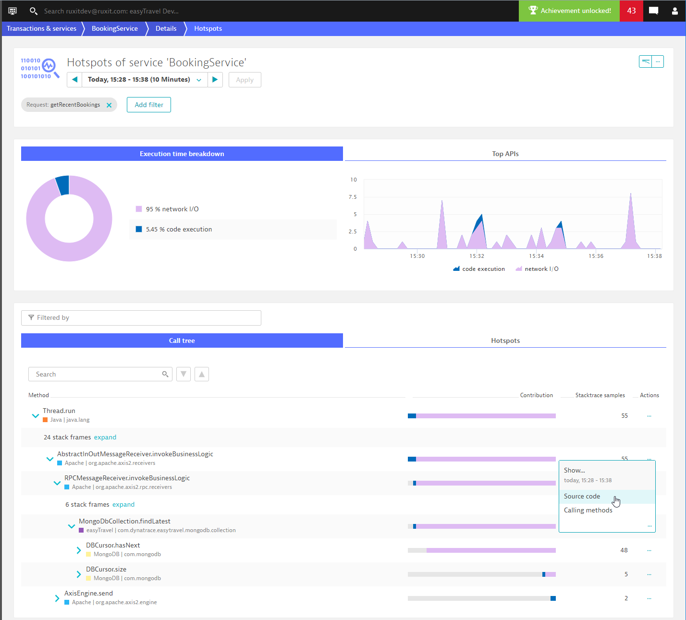Jump to previous search result up arrow
The image size is (686, 620).
click(x=202, y=374)
